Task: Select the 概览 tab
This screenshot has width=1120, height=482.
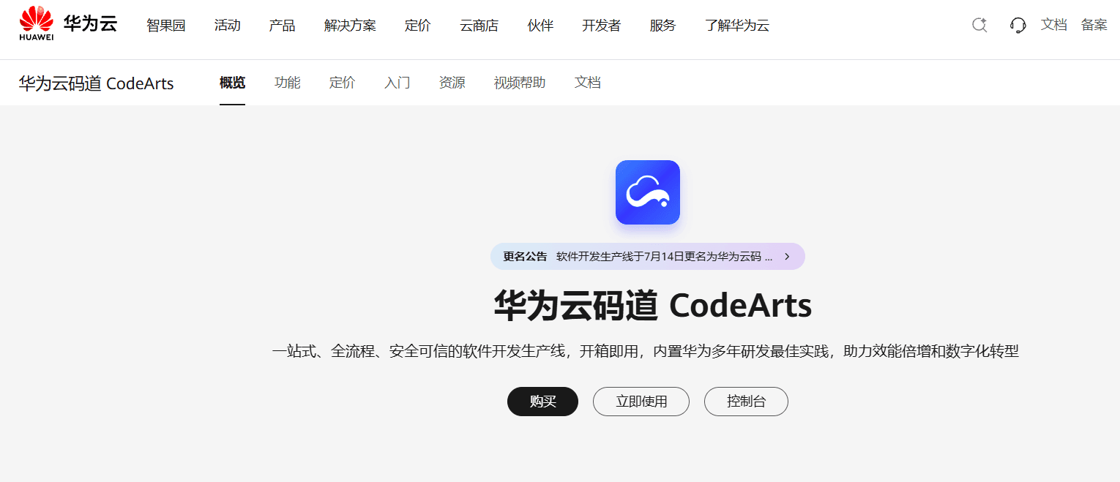Action: pos(232,83)
